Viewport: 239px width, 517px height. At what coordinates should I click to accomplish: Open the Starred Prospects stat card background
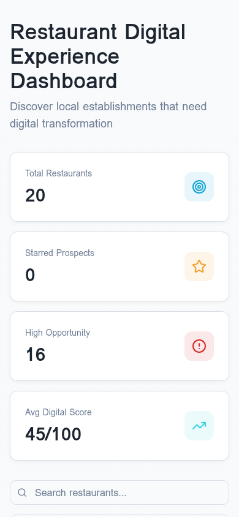pyautogui.click(x=120, y=266)
